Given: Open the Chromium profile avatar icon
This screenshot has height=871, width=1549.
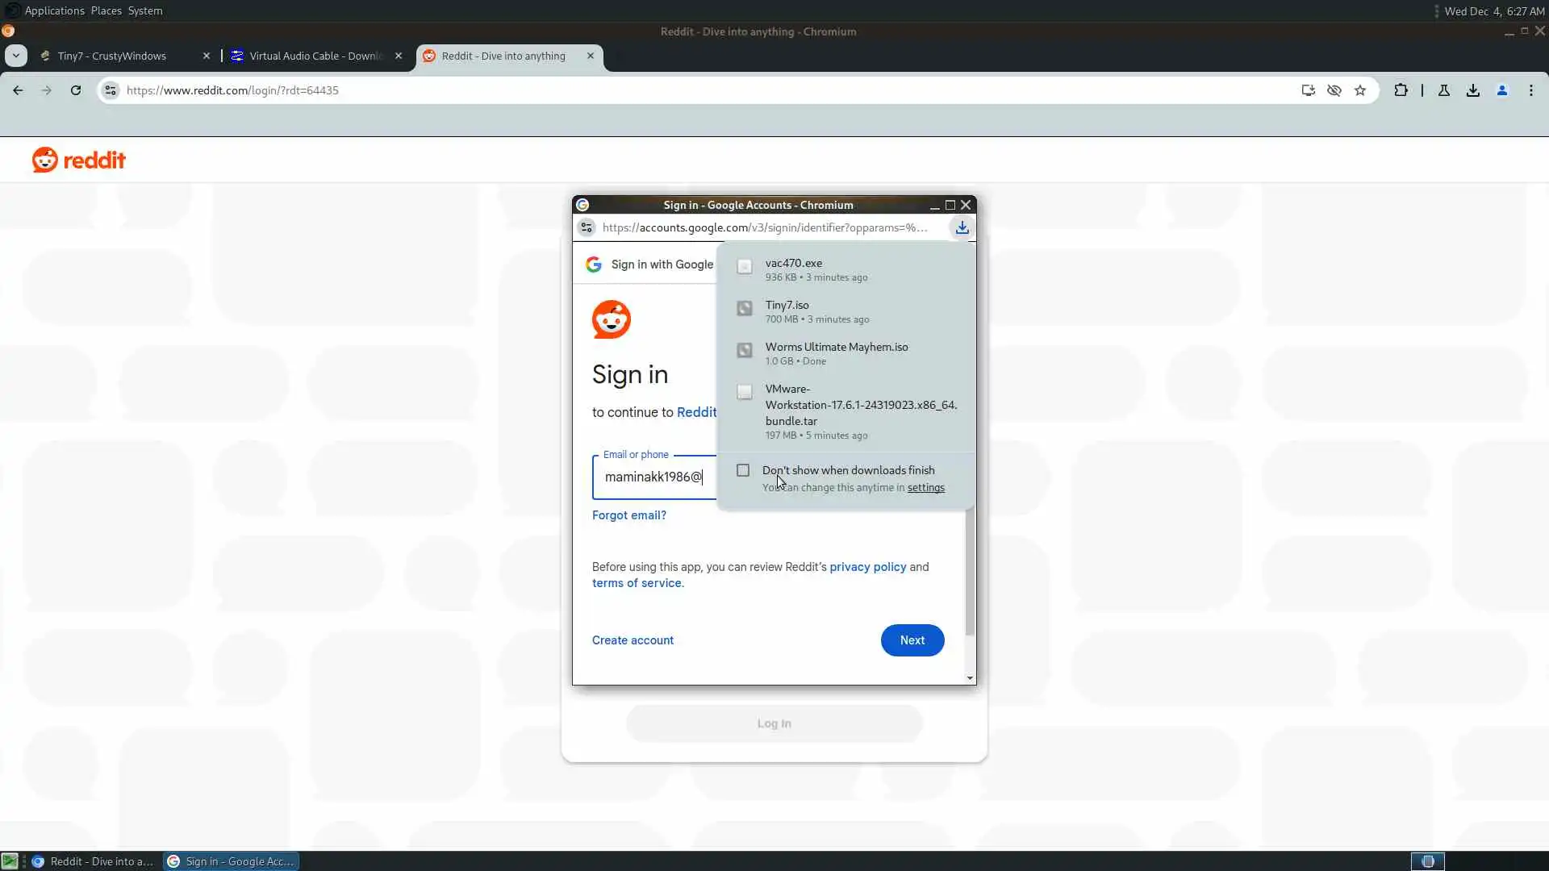Looking at the screenshot, I should 1502,90.
